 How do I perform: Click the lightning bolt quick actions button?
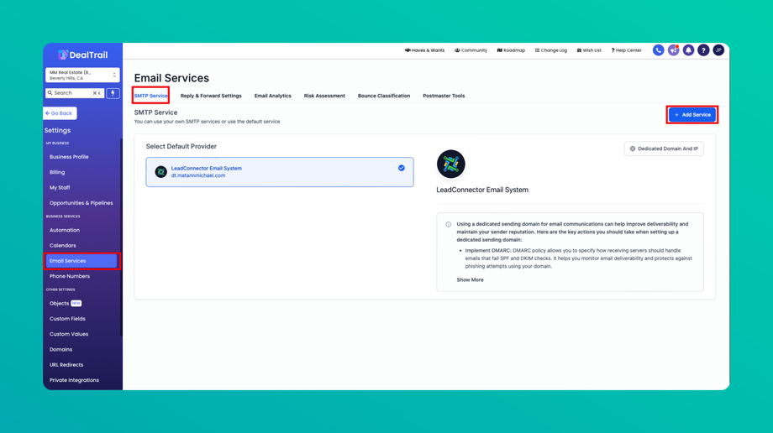click(x=113, y=93)
